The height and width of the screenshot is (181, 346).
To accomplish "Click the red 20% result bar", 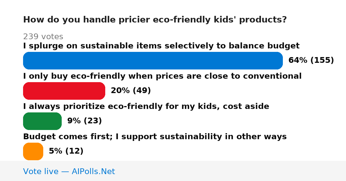I will click(x=64, y=91).
